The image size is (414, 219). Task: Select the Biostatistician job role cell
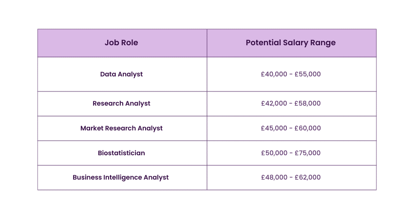pyautogui.click(x=121, y=153)
